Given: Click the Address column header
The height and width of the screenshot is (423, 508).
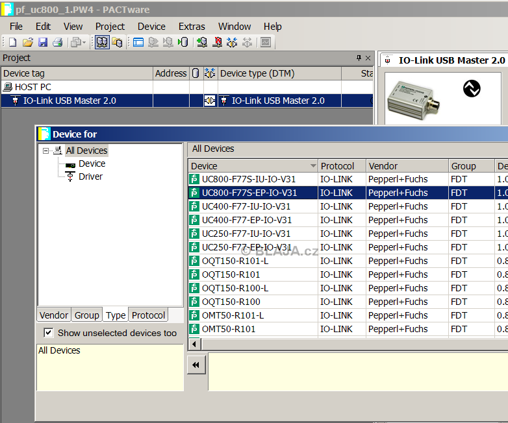Looking at the screenshot, I should (171, 73).
